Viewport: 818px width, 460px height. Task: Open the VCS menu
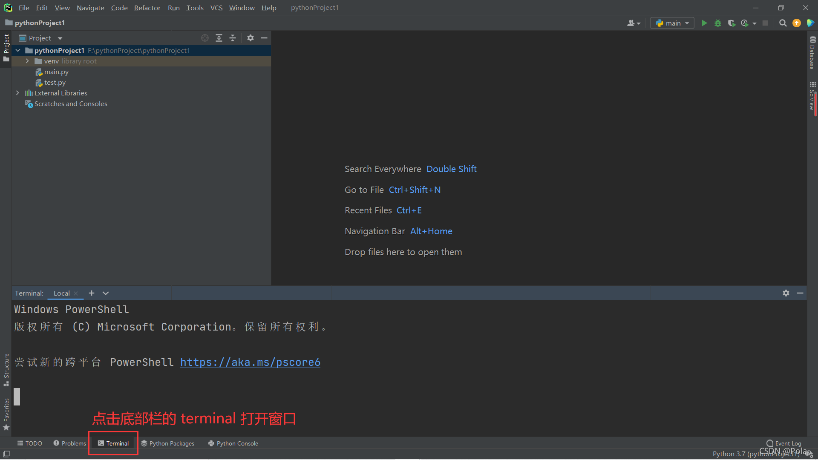pyautogui.click(x=216, y=8)
